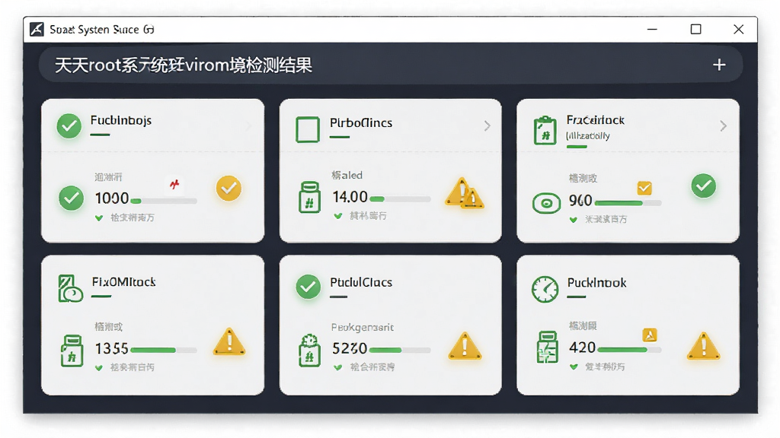
Task: Click the gear jar icon beside 5280
Action: click(x=309, y=350)
